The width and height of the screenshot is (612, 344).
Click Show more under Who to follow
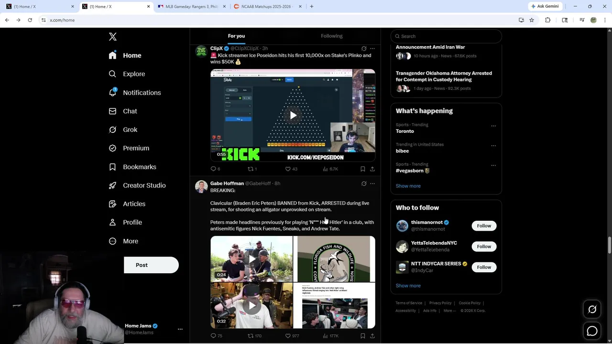click(408, 286)
